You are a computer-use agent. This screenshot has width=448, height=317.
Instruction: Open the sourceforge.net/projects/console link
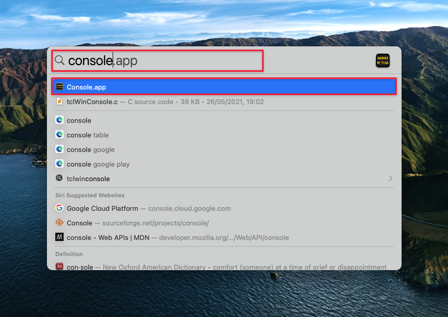tap(155, 223)
